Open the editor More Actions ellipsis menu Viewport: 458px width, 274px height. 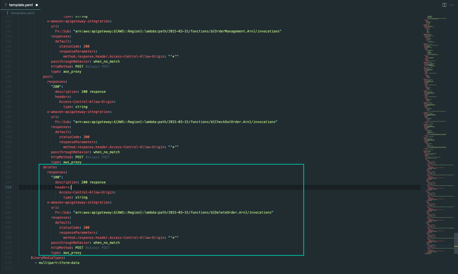tap(452, 5)
